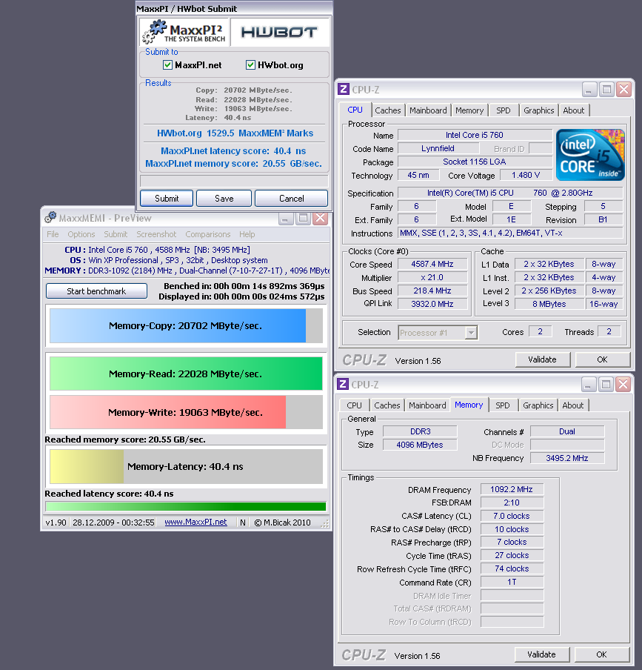This screenshot has height=670, width=642.
Task: Click Cancel in HWbot Submit dialog
Action: 292,199
